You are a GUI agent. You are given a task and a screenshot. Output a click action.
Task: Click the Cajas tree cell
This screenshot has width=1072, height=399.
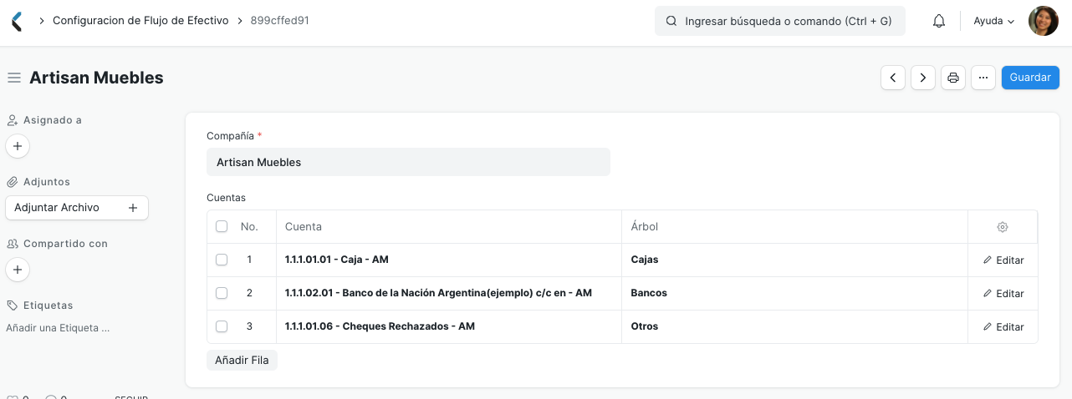794,260
